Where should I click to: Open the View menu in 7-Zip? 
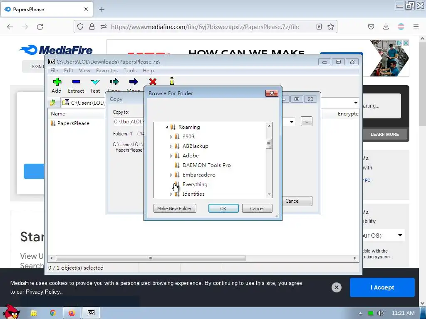[x=84, y=71]
